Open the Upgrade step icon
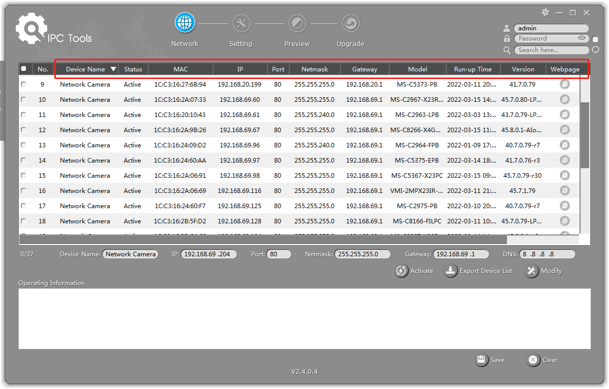The width and height of the screenshot is (609, 389). [x=350, y=23]
